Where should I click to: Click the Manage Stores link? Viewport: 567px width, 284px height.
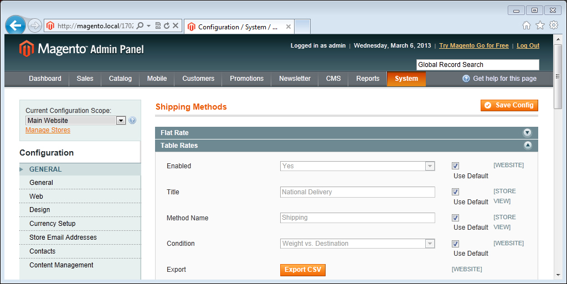point(48,130)
